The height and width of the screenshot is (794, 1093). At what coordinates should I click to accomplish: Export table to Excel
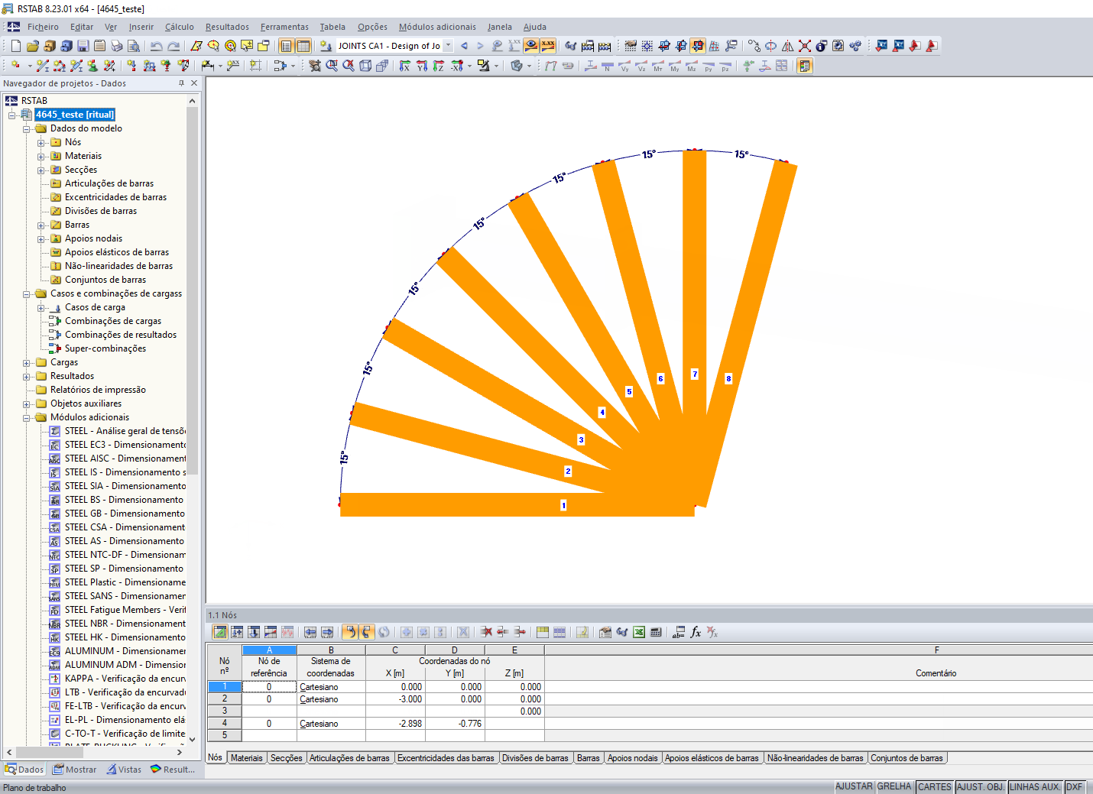[639, 632]
